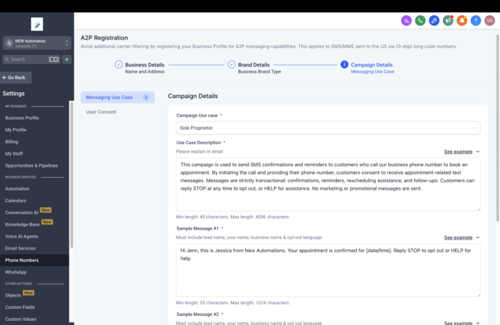The width and height of the screenshot is (500, 325).
Task: Open the language translation icon in header
Action: point(406,21)
